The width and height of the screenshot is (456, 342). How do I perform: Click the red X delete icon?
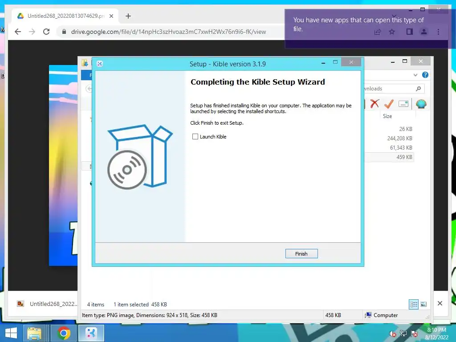(x=375, y=103)
